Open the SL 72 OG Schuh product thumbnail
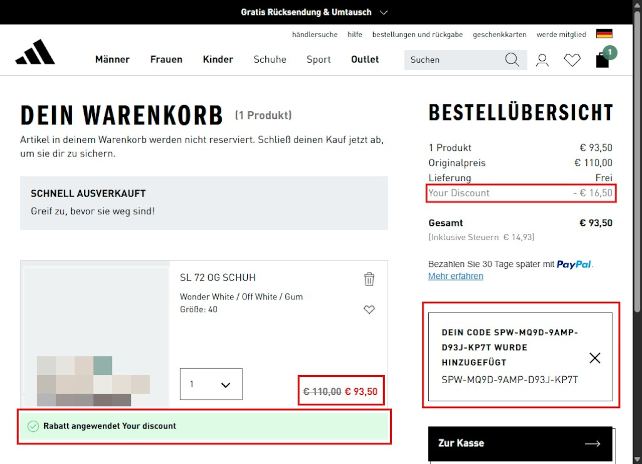The image size is (642, 464). 95,335
